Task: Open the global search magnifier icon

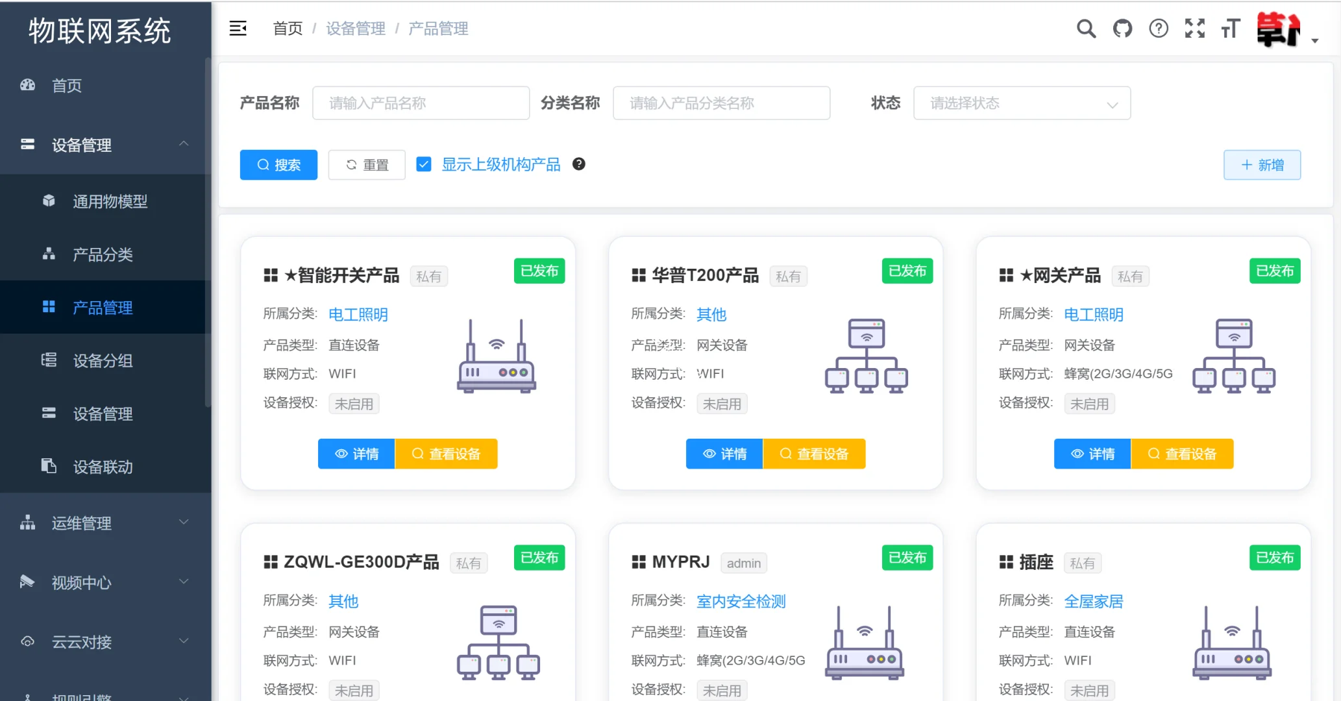Action: coord(1086,29)
